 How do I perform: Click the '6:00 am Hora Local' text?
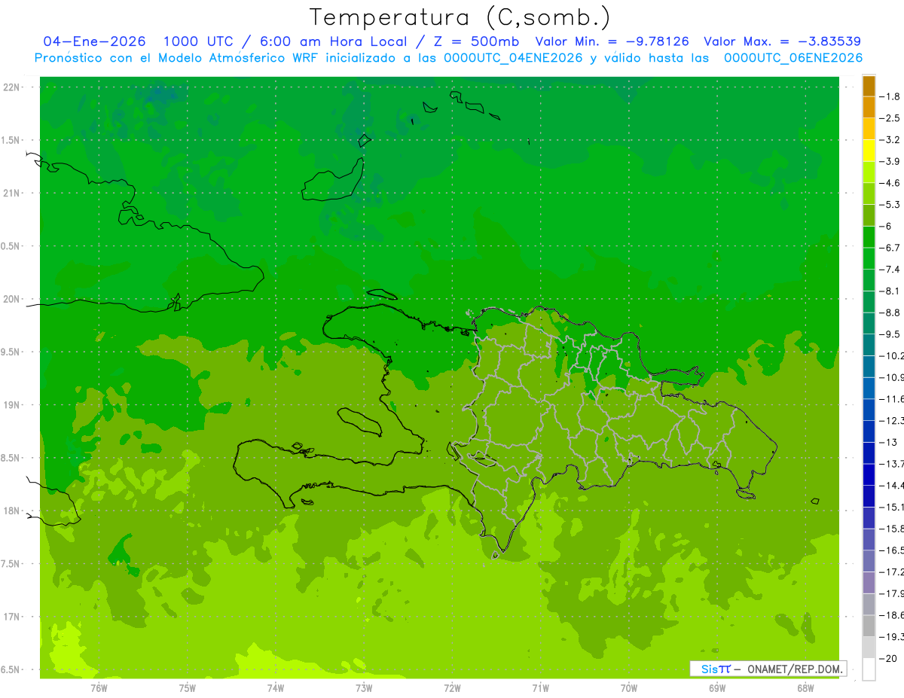[334, 41]
